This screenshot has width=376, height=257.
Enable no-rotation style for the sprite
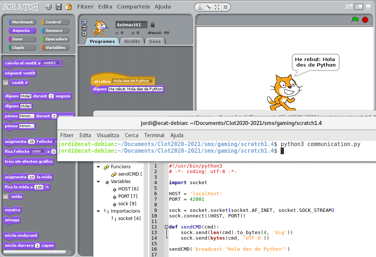(84, 34)
